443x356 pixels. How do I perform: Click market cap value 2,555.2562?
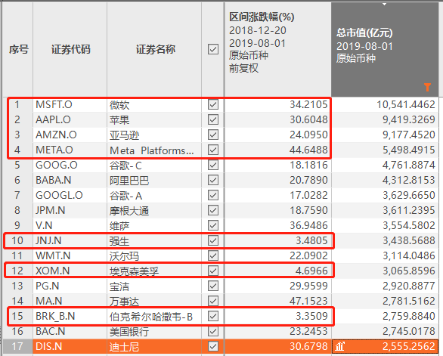[409, 346]
